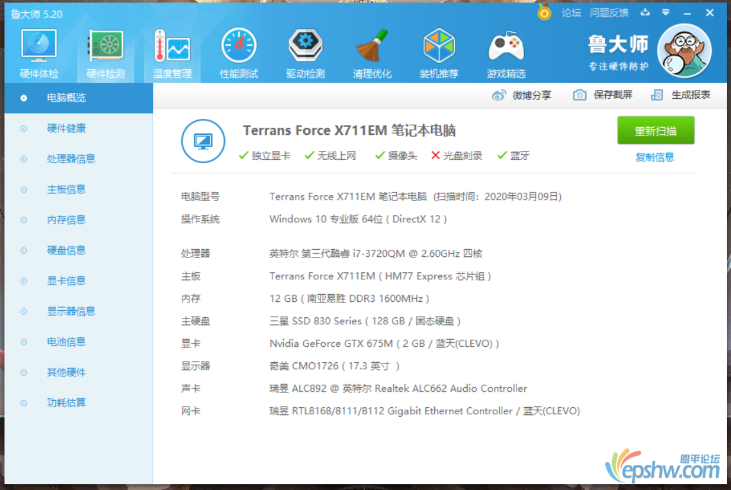Click the Terrans Force X711EM title heading

click(x=349, y=130)
